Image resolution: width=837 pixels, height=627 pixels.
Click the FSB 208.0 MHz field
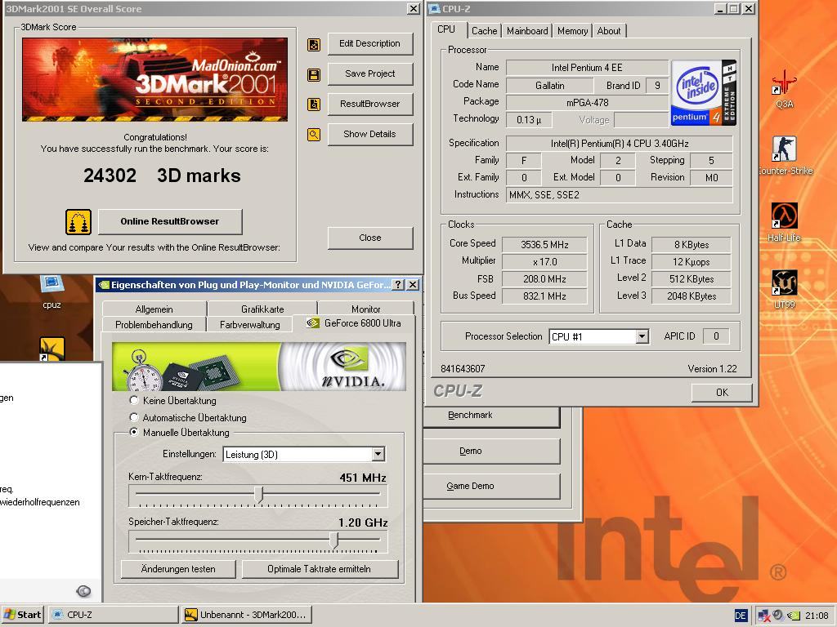544,279
